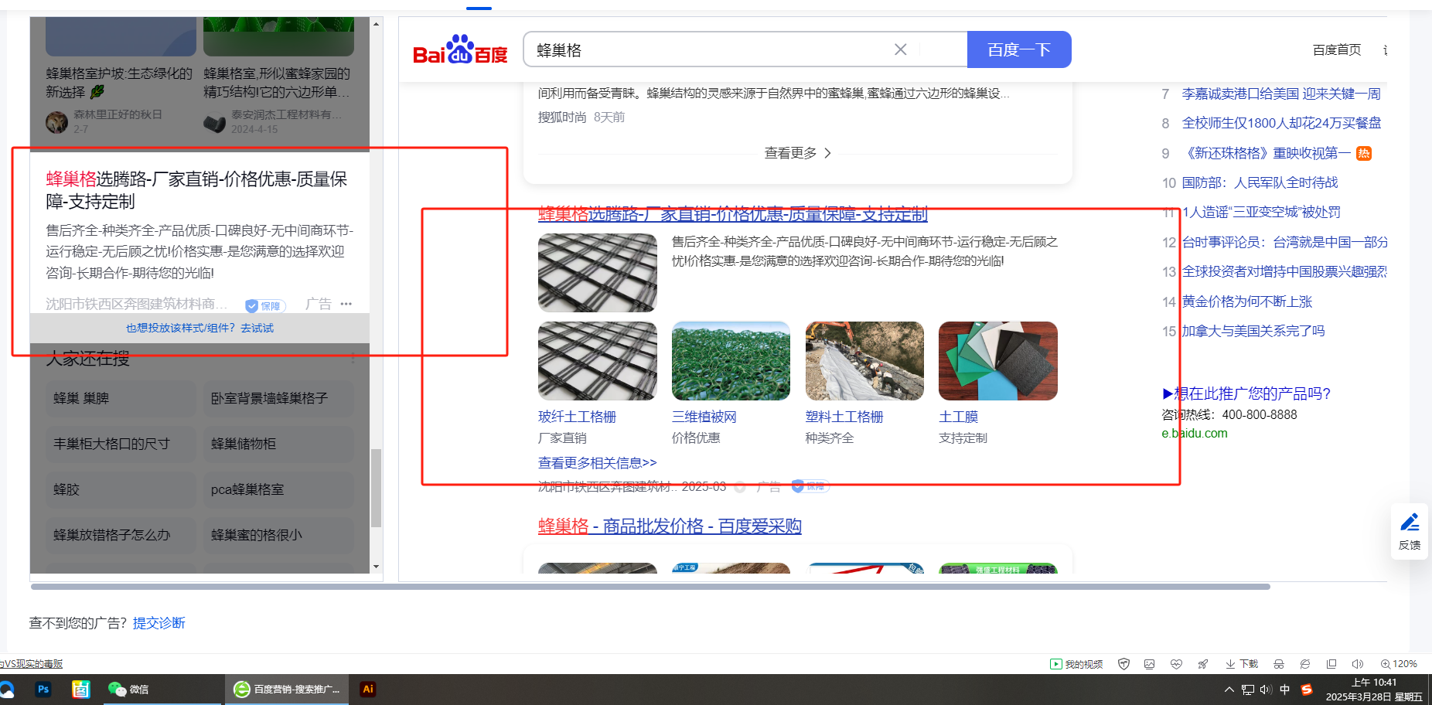
Task: Open hot search 国防部：人民军队全时待战
Action: [x=1260, y=182]
